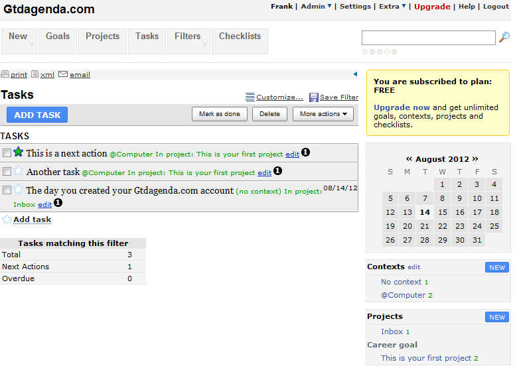Click the 'Career goal' heading in Projects
The height and width of the screenshot is (370, 517).
tap(392, 345)
